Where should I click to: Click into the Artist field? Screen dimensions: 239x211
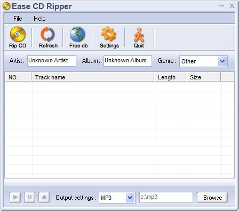click(x=52, y=61)
